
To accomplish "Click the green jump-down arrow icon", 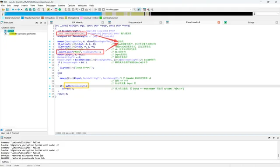I will pyautogui.click(x=43, y=10).
